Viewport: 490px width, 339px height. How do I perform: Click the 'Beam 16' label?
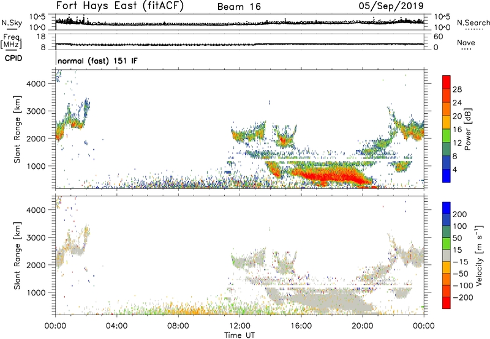tap(239, 7)
